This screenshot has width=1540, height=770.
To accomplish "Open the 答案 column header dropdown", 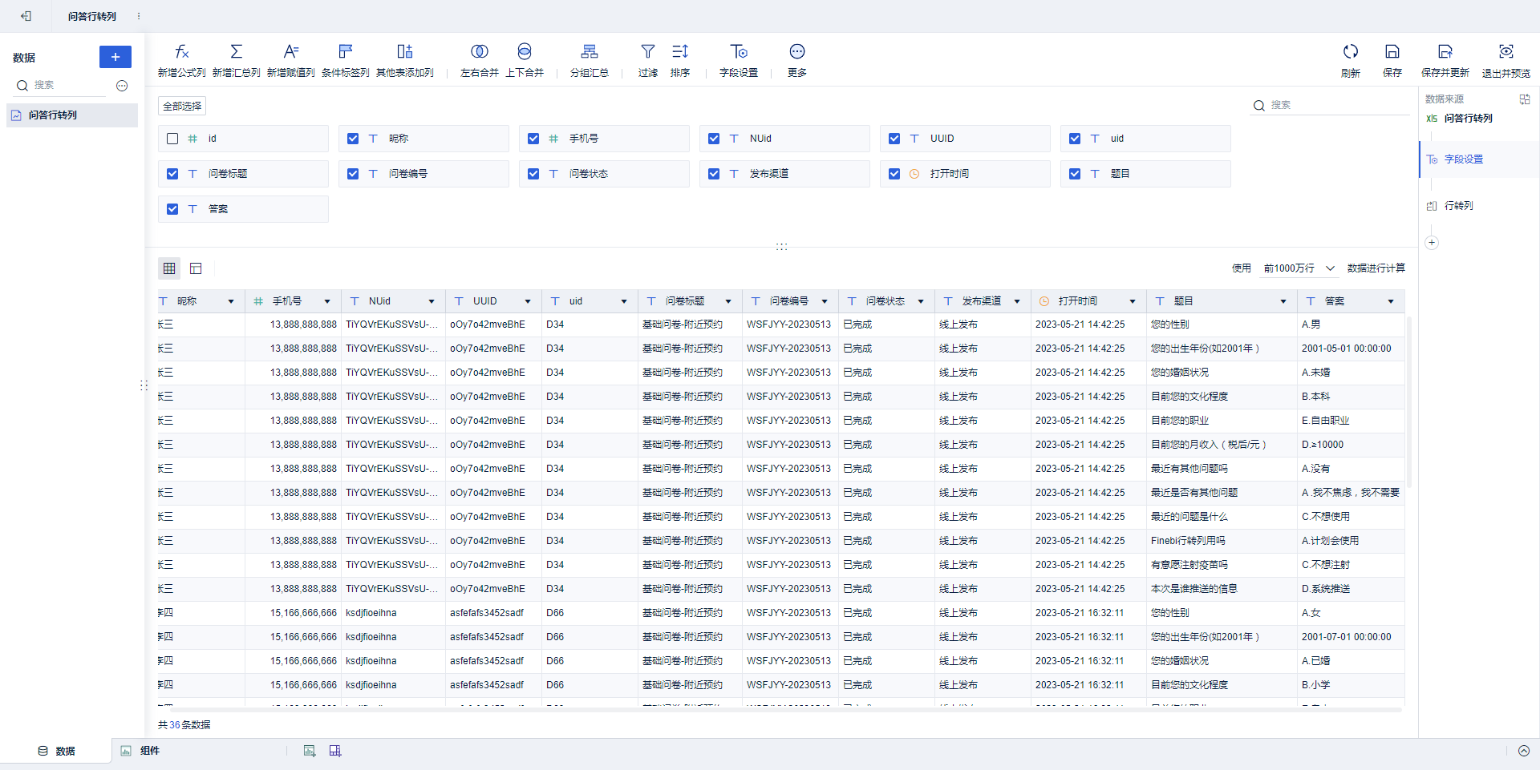I will (1391, 301).
